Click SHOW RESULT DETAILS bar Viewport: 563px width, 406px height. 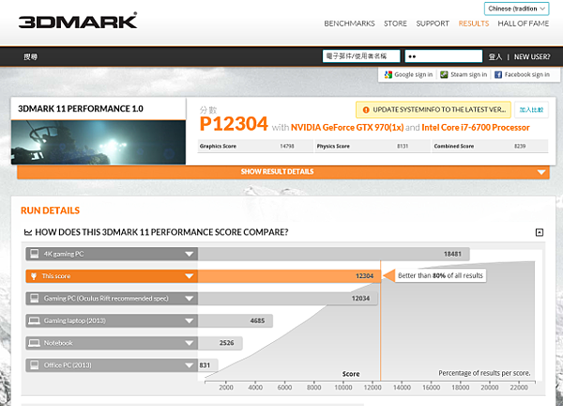click(x=283, y=172)
